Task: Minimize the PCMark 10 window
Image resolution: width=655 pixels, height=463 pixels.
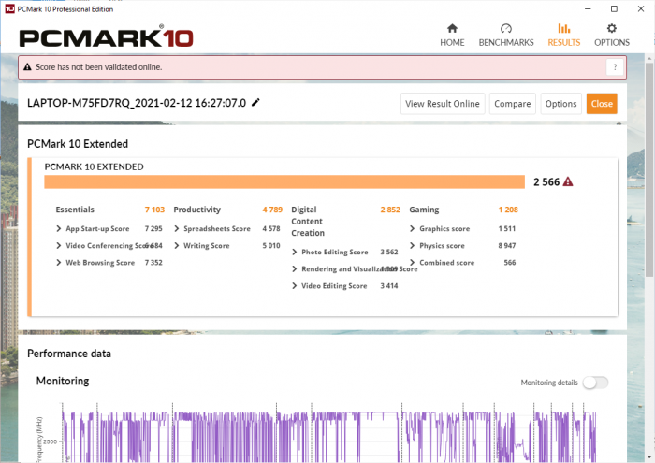Action: click(588, 8)
